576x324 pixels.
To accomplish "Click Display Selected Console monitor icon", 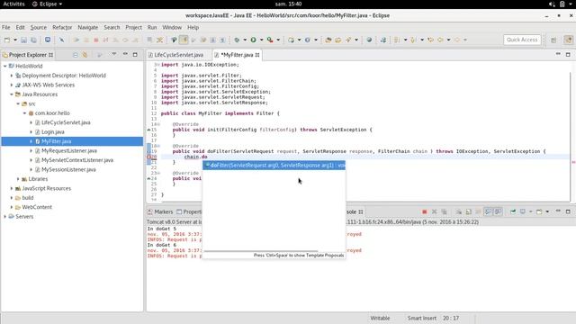I will tap(523, 212).
